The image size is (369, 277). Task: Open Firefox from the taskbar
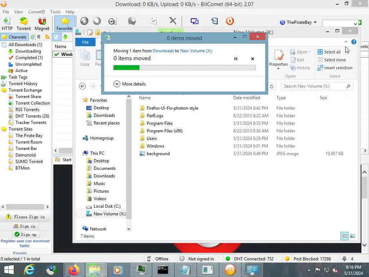click(74, 270)
